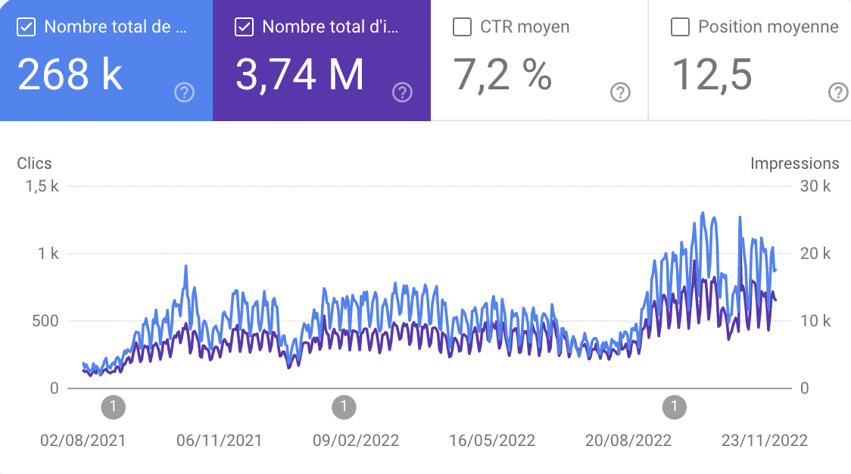Image resolution: width=851 pixels, height=474 pixels.
Task: Uncheck the Nombre total d'impressions checkbox
Action: pos(245,27)
